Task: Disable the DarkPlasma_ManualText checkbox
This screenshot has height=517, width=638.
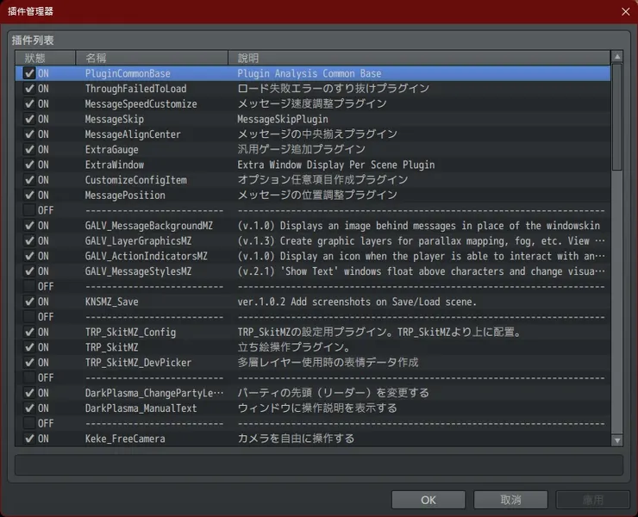Action: tap(29, 408)
